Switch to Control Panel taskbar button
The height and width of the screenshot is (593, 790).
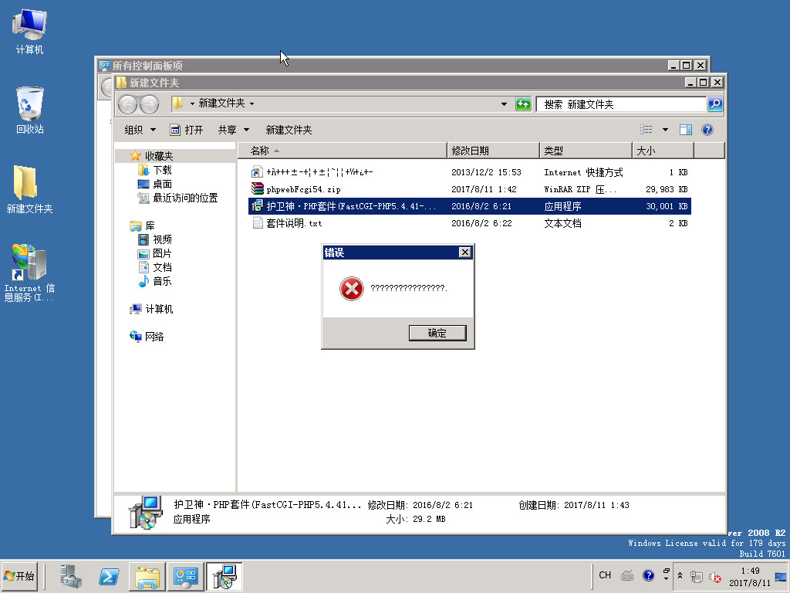185,576
